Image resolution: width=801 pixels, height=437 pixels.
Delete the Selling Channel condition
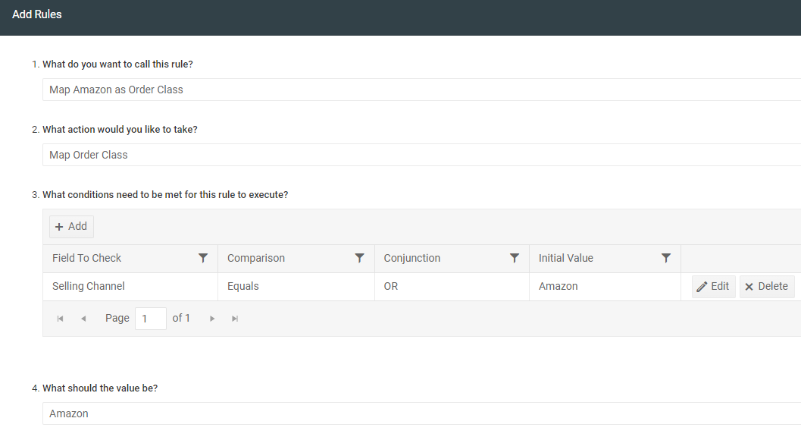point(767,287)
